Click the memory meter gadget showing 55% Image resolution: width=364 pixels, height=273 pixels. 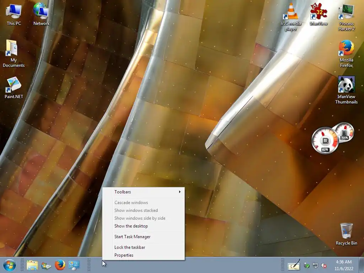coord(344,132)
